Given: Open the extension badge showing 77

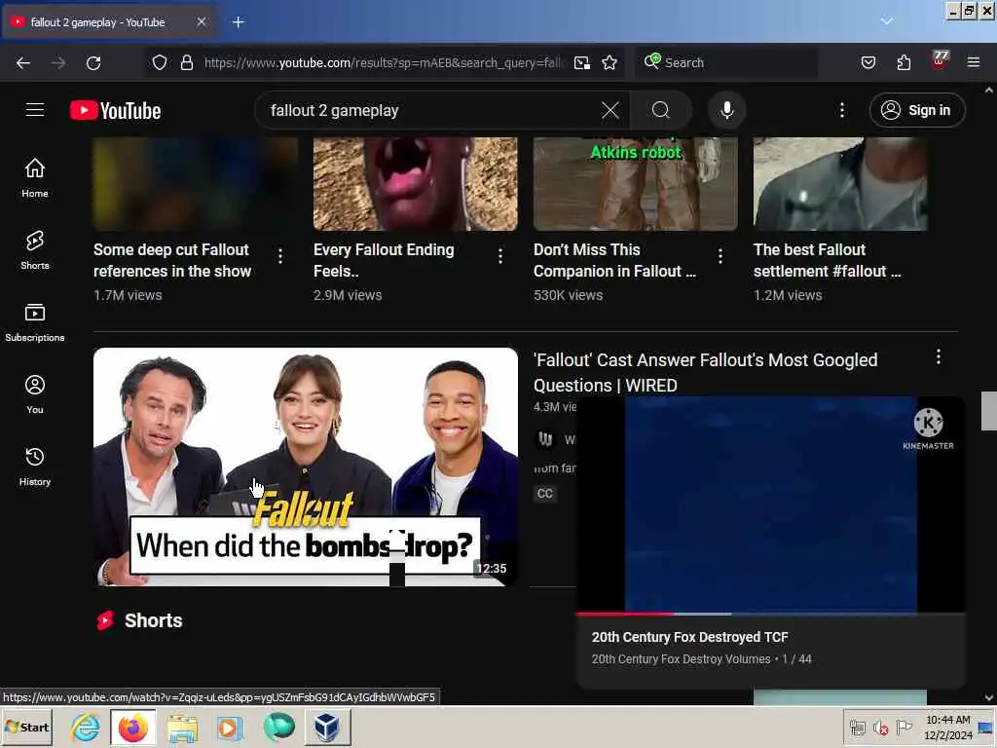Looking at the screenshot, I should pyautogui.click(x=940, y=59).
